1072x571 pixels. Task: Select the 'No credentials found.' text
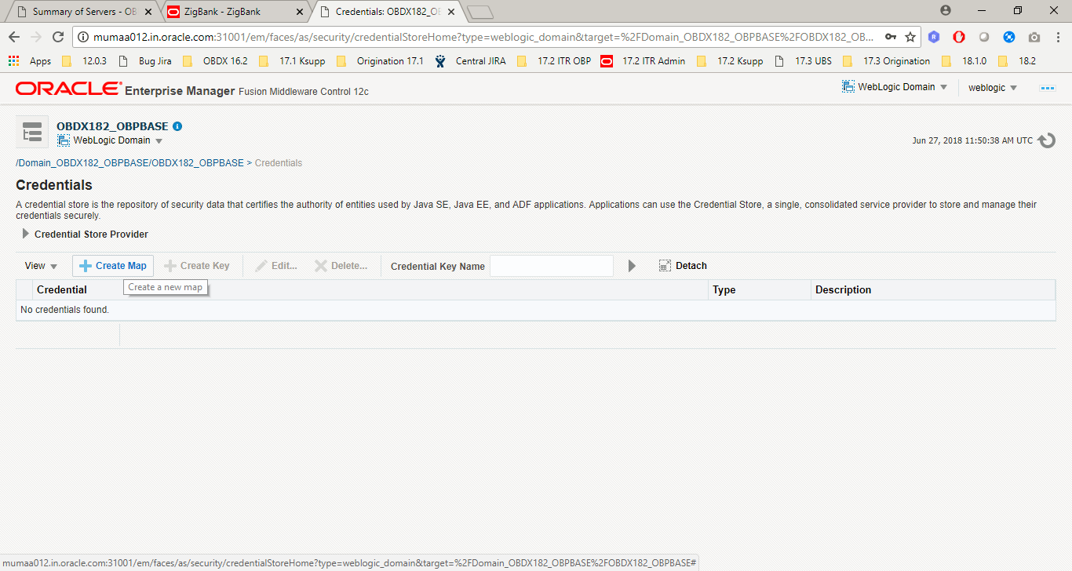pyautogui.click(x=64, y=310)
